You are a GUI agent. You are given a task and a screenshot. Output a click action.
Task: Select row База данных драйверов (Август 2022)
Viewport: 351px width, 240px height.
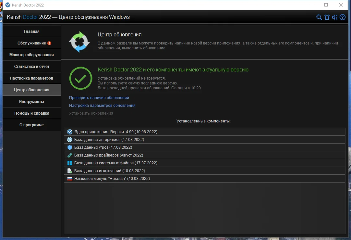205,155
